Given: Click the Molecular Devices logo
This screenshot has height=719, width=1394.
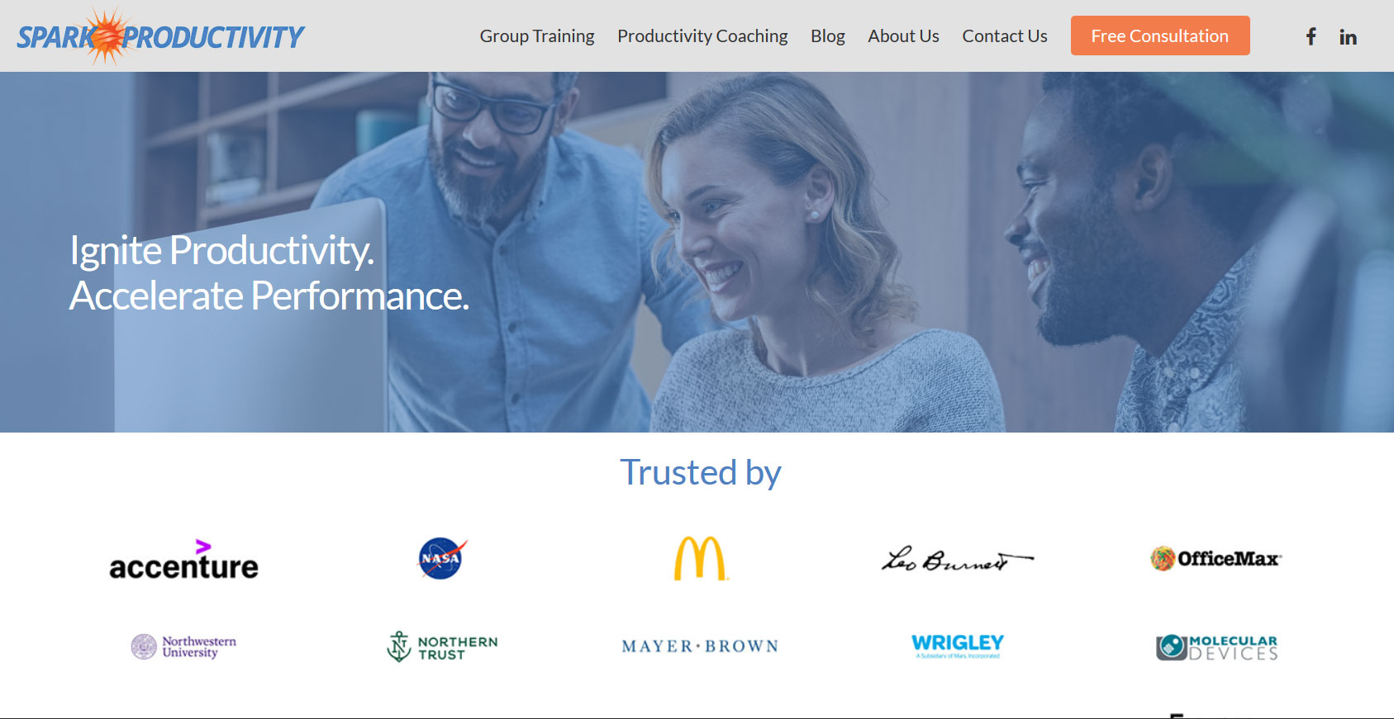Looking at the screenshot, I should pyautogui.click(x=1216, y=647).
